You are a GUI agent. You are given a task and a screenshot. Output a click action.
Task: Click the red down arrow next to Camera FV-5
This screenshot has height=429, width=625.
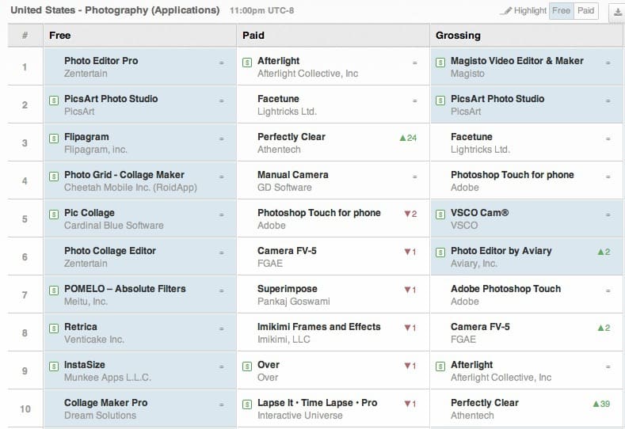tap(406, 252)
